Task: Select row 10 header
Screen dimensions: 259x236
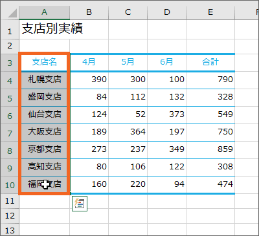Action: tap(10, 185)
